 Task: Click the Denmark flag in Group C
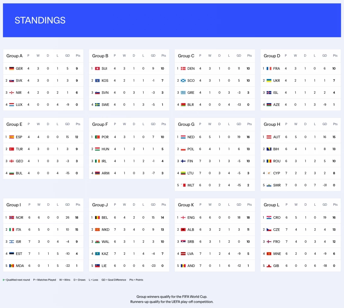point(183,69)
